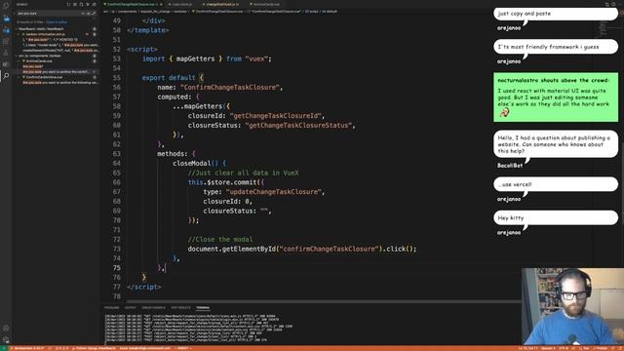624x351 pixels.
Task: Open OUTPUT tab in bottom panel
Action: click(x=130, y=308)
